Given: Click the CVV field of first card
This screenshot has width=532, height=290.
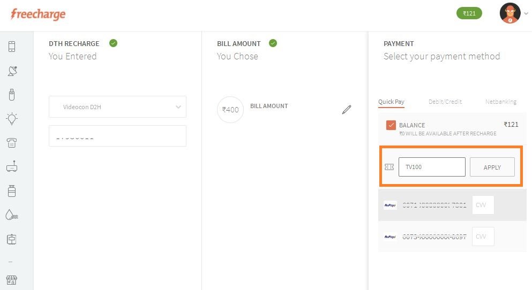Looking at the screenshot, I should (x=483, y=205).
